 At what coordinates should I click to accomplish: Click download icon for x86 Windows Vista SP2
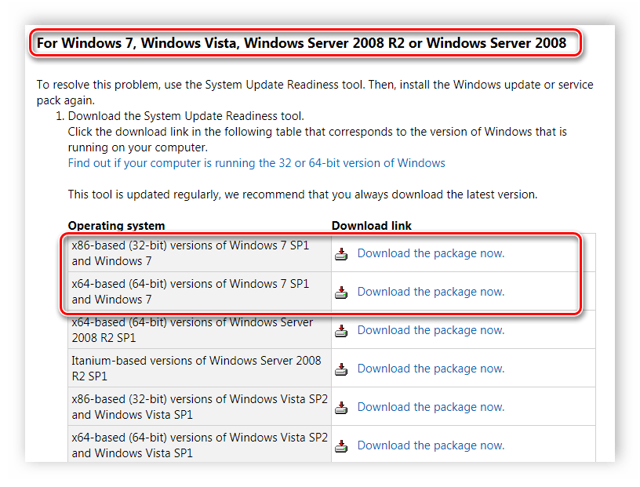[341, 408]
